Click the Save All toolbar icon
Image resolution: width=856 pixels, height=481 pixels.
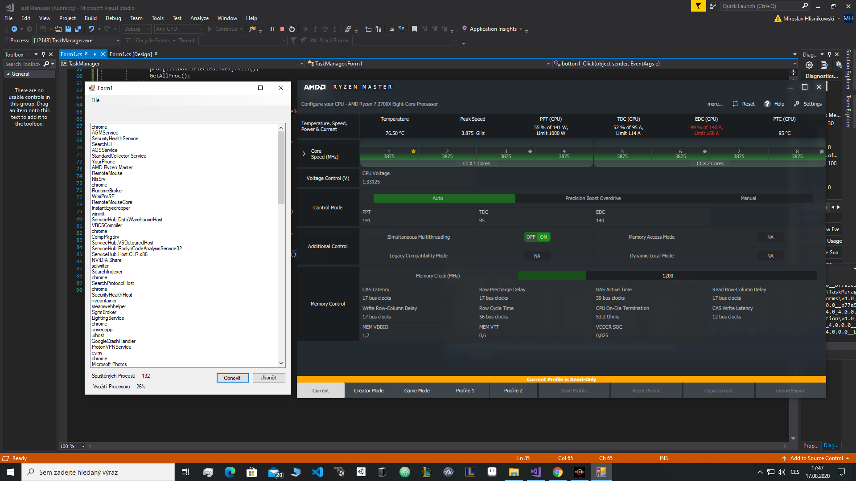78,29
